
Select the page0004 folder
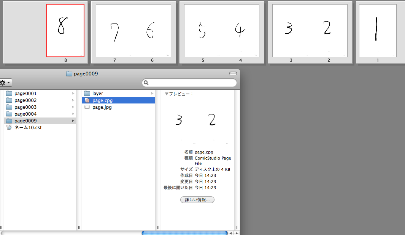[x=25, y=114]
